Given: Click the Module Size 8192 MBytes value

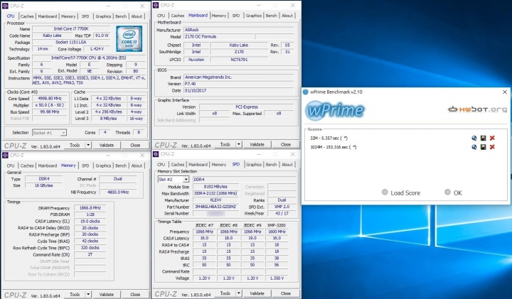Looking at the screenshot, I should [x=215, y=187].
